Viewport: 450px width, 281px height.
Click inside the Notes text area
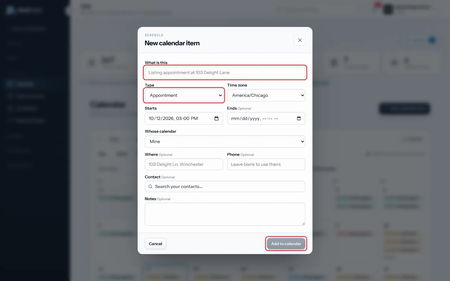[x=225, y=214]
